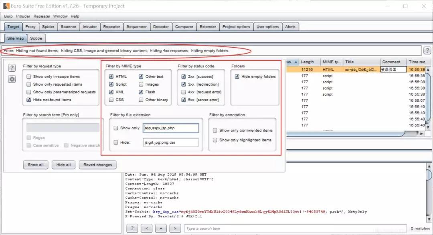Click the Burp Suite logo icon
Viewport: 433px width, 235px height.
[6, 6]
